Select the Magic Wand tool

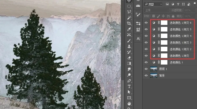coord(129,18)
